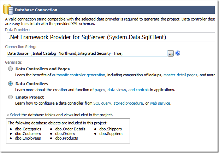The height and width of the screenshot is (153, 219).
Task: Click into the Connection String field
Action: tap(87, 53)
